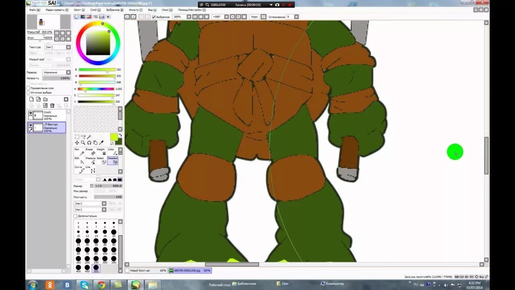The height and width of the screenshot is (290, 515).
Task: Choose the 25 brush size preset
Action: pyautogui.click(x=78, y=242)
